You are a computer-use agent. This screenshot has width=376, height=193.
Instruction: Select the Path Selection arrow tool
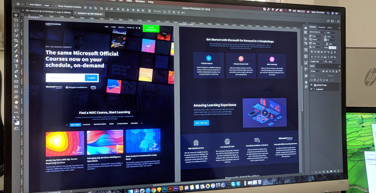[16, 76]
